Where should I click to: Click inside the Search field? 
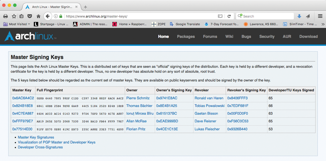tap(264, 16)
